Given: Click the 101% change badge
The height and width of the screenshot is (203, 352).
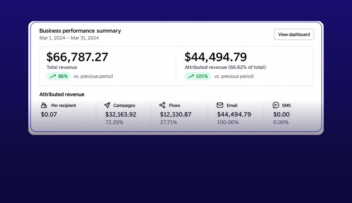Looking at the screenshot, I should [x=198, y=76].
